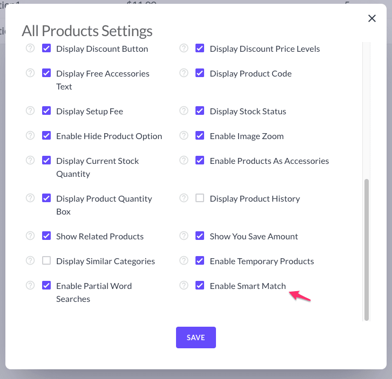Click help icon beside Show Related Products

pos(30,236)
